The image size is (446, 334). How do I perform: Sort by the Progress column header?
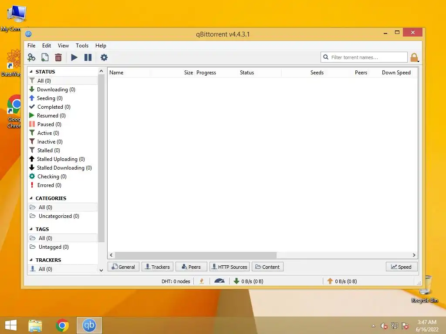click(x=216, y=73)
